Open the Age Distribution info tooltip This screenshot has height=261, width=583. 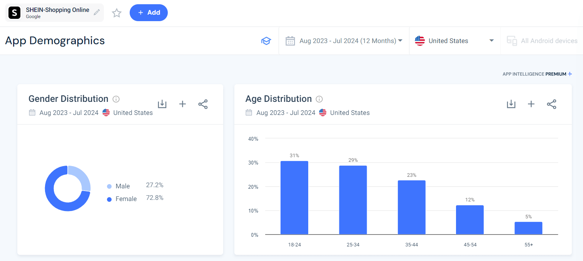coord(319,99)
